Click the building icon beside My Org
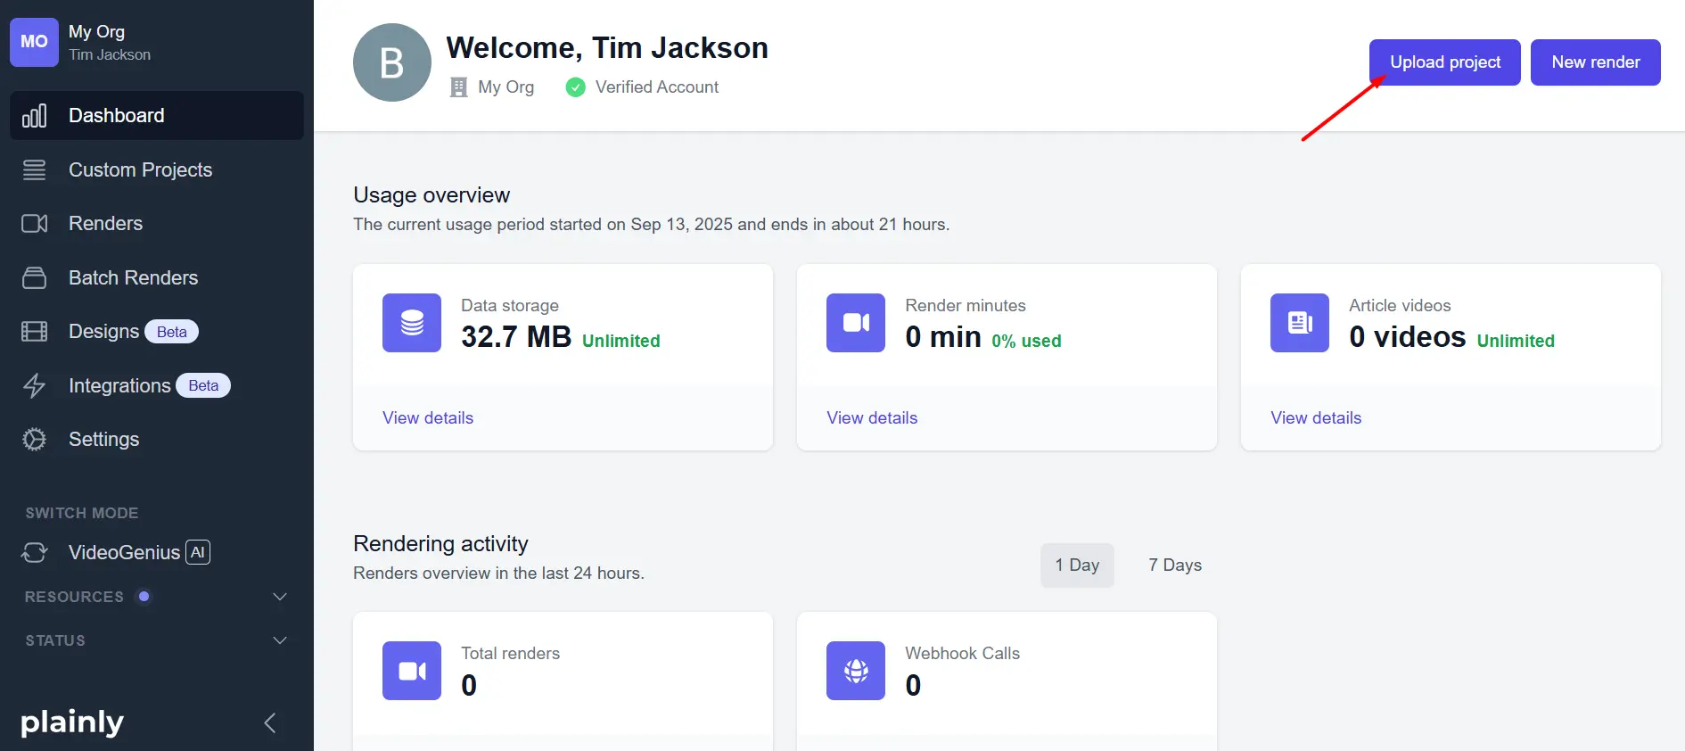This screenshot has width=1685, height=751. pyautogui.click(x=458, y=87)
